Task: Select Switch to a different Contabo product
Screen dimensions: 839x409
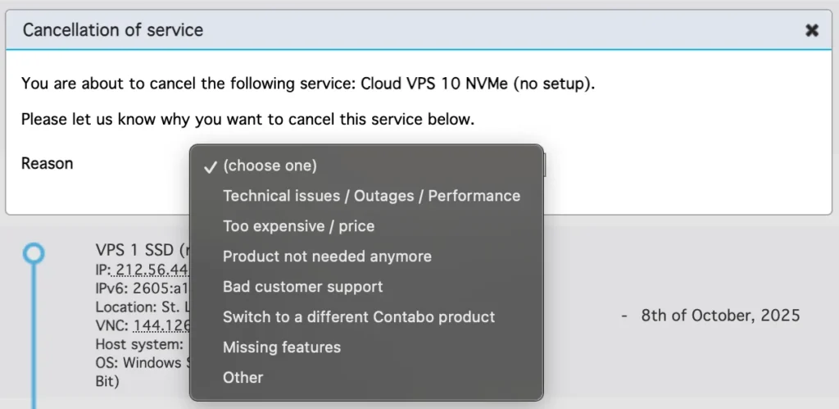Action: (359, 317)
